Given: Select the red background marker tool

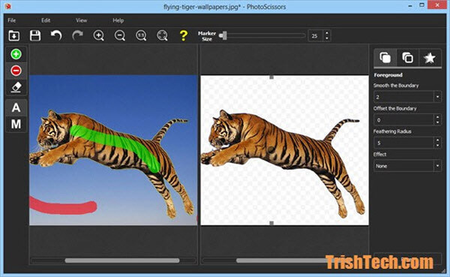Looking at the screenshot, I should tap(16, 71).
